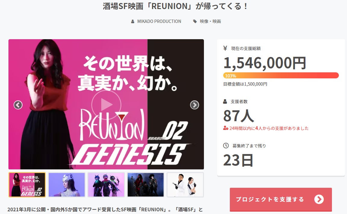Show the previous slide with left arrow
This screenshot has width=347, height=214.
(x=18, y=105)
